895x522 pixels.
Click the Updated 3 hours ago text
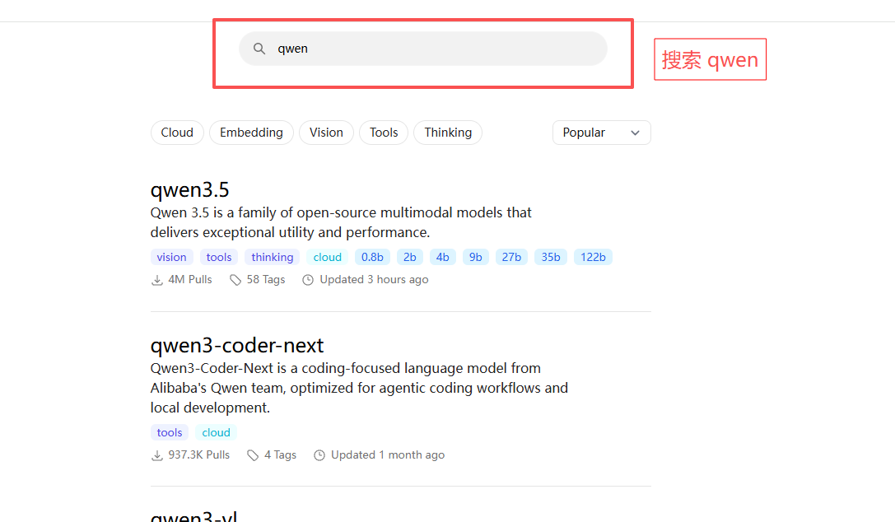point(374,280)
